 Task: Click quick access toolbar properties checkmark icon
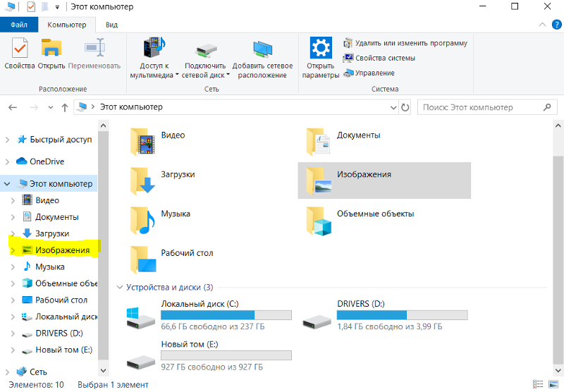[x=31, y=6]
